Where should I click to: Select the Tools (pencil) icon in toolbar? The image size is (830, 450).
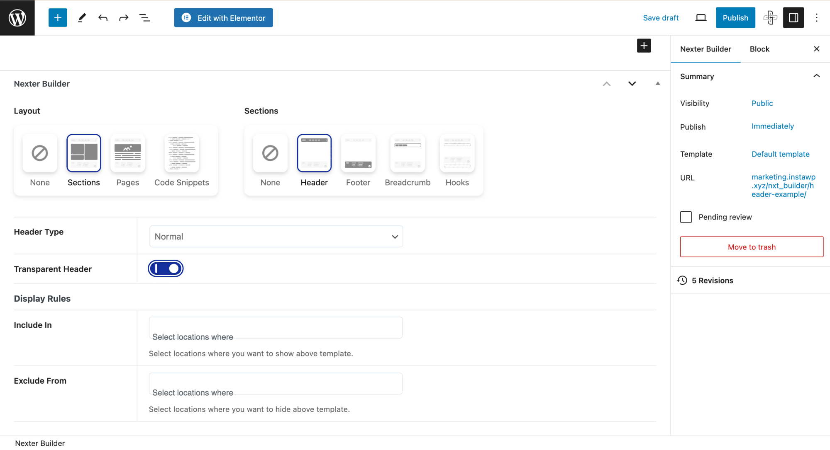[82, 17]
